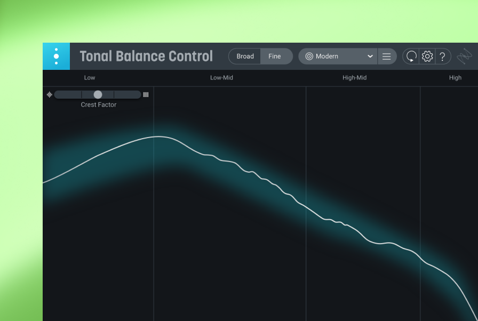Click the Tonal Balance Control title
478x321 pixels.
[x=146, y=57]
